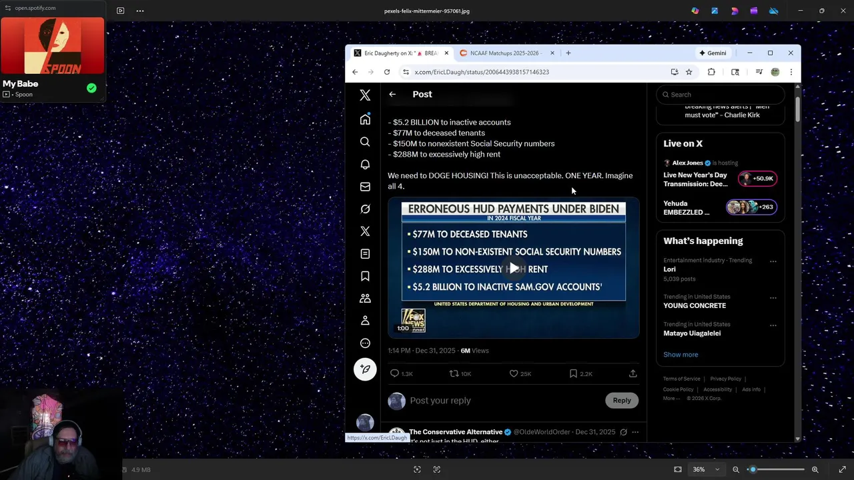Click the X Search field
854x480 pixels.
tap(721, 95)
